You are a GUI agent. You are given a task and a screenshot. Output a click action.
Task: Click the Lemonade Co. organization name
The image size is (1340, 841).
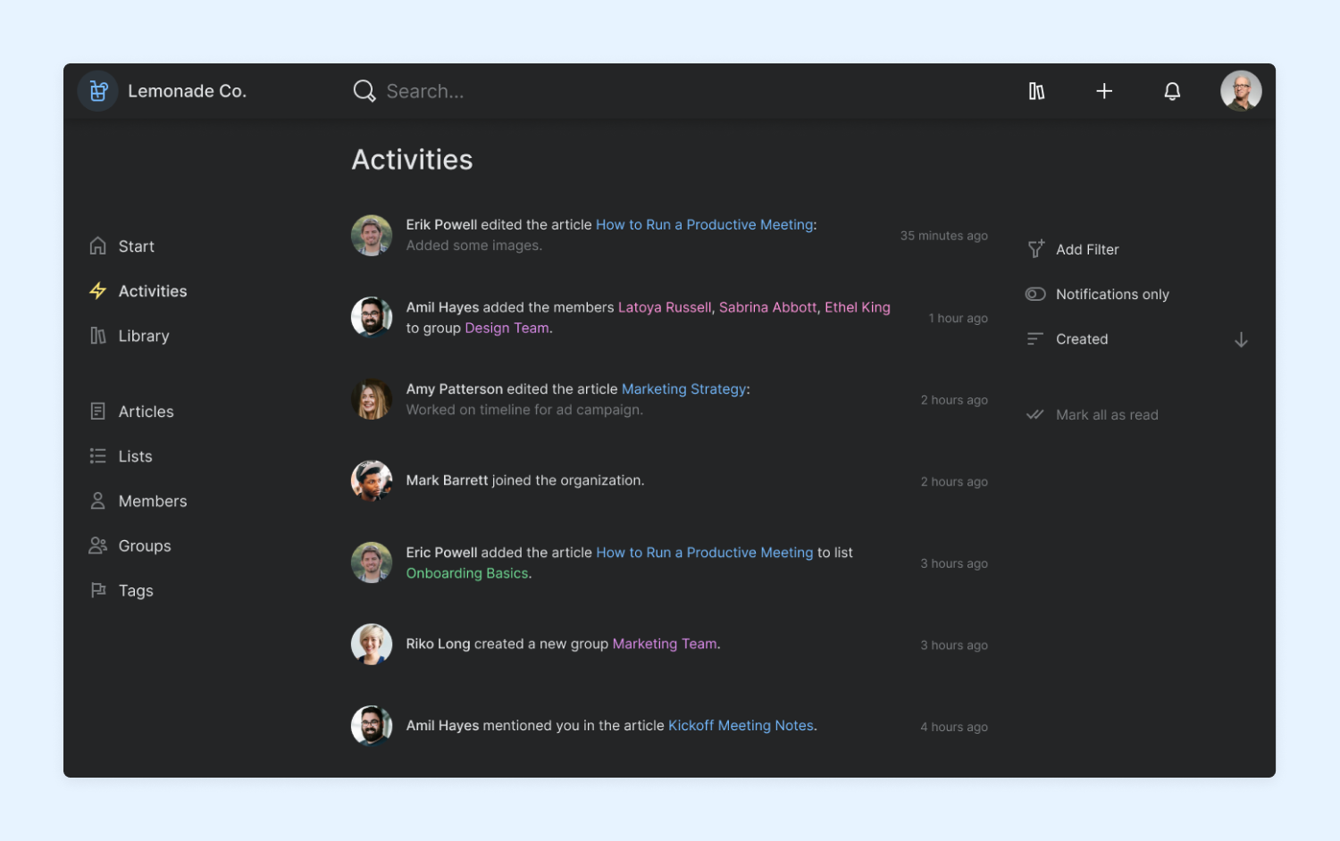point(187,91)
